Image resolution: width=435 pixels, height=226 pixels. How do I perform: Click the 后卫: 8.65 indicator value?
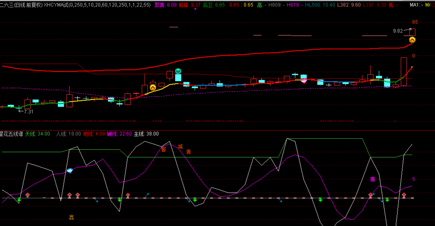[214, 5]
